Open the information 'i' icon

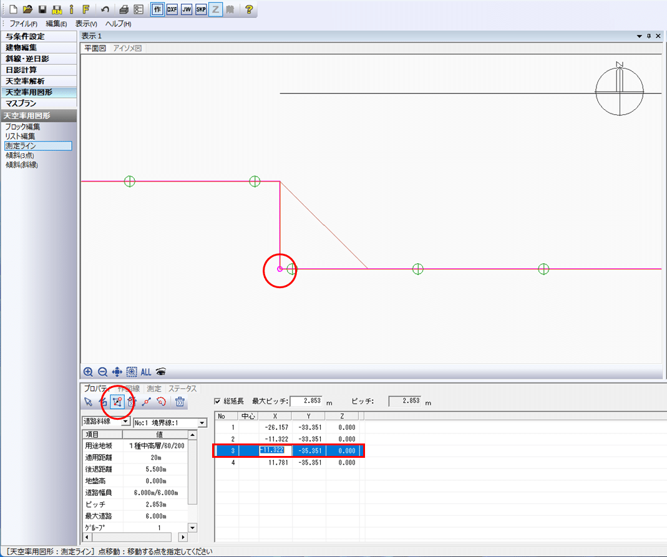click(x=72, y=9)
